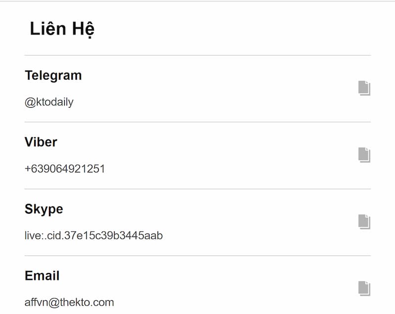
Task: Click the @ktodaily Telegram handle
Action: (49, 102)
